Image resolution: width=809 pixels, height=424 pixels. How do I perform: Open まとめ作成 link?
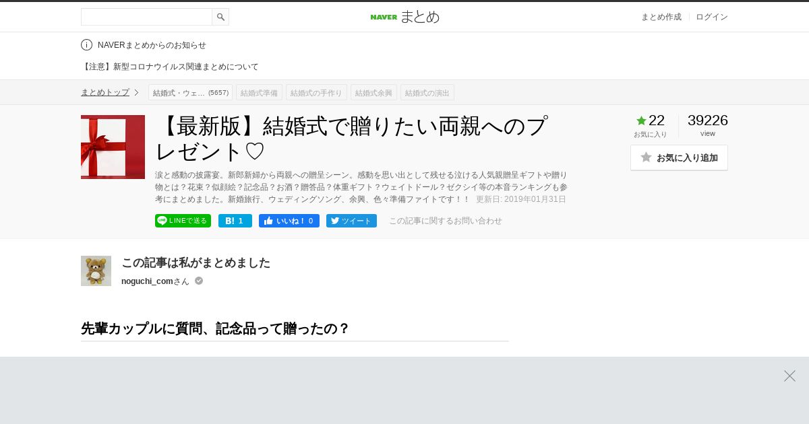661,17
